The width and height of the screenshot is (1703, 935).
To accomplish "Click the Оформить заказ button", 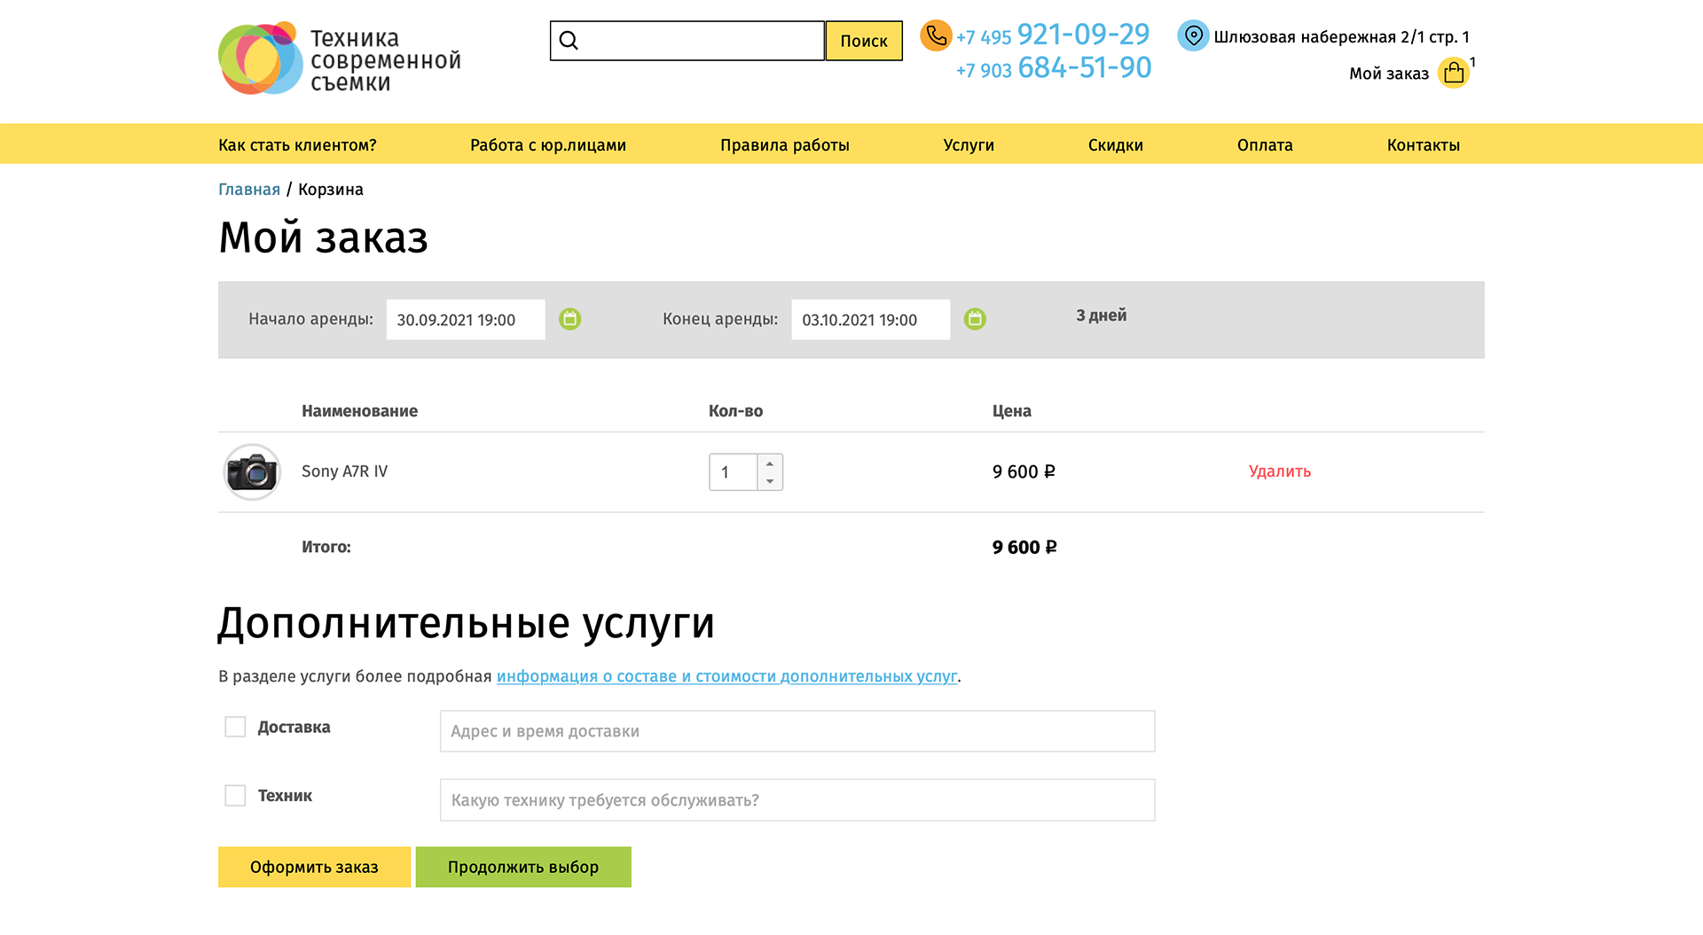I will coord(314,867).
